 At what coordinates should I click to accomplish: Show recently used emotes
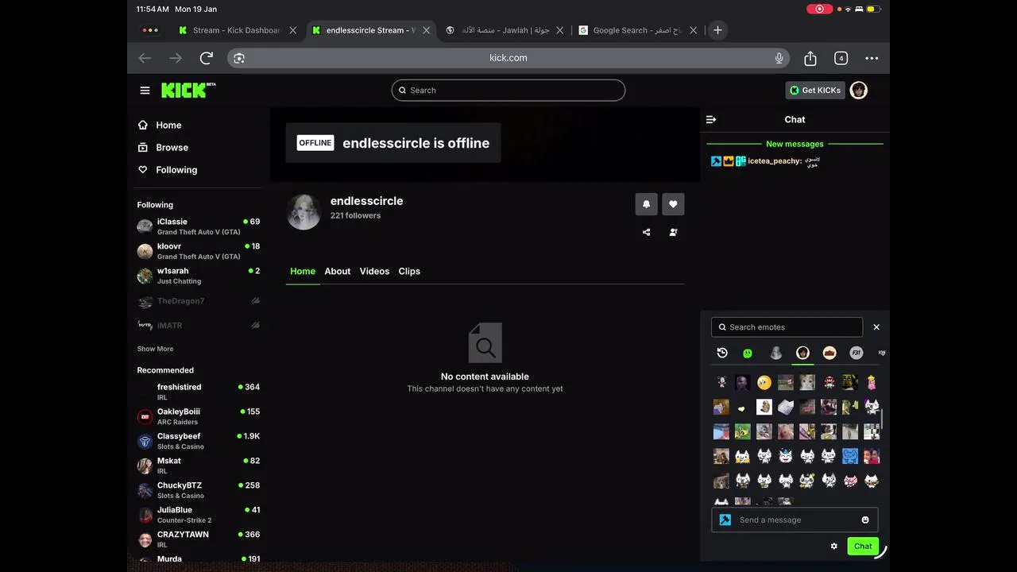coord(722,353)
